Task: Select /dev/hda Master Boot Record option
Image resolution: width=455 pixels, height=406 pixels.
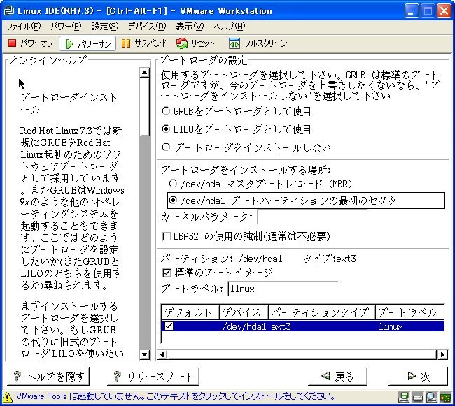Action: click(173, 183)
